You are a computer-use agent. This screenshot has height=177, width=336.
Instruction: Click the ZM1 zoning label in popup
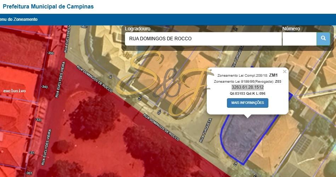(x=273, y=75)
